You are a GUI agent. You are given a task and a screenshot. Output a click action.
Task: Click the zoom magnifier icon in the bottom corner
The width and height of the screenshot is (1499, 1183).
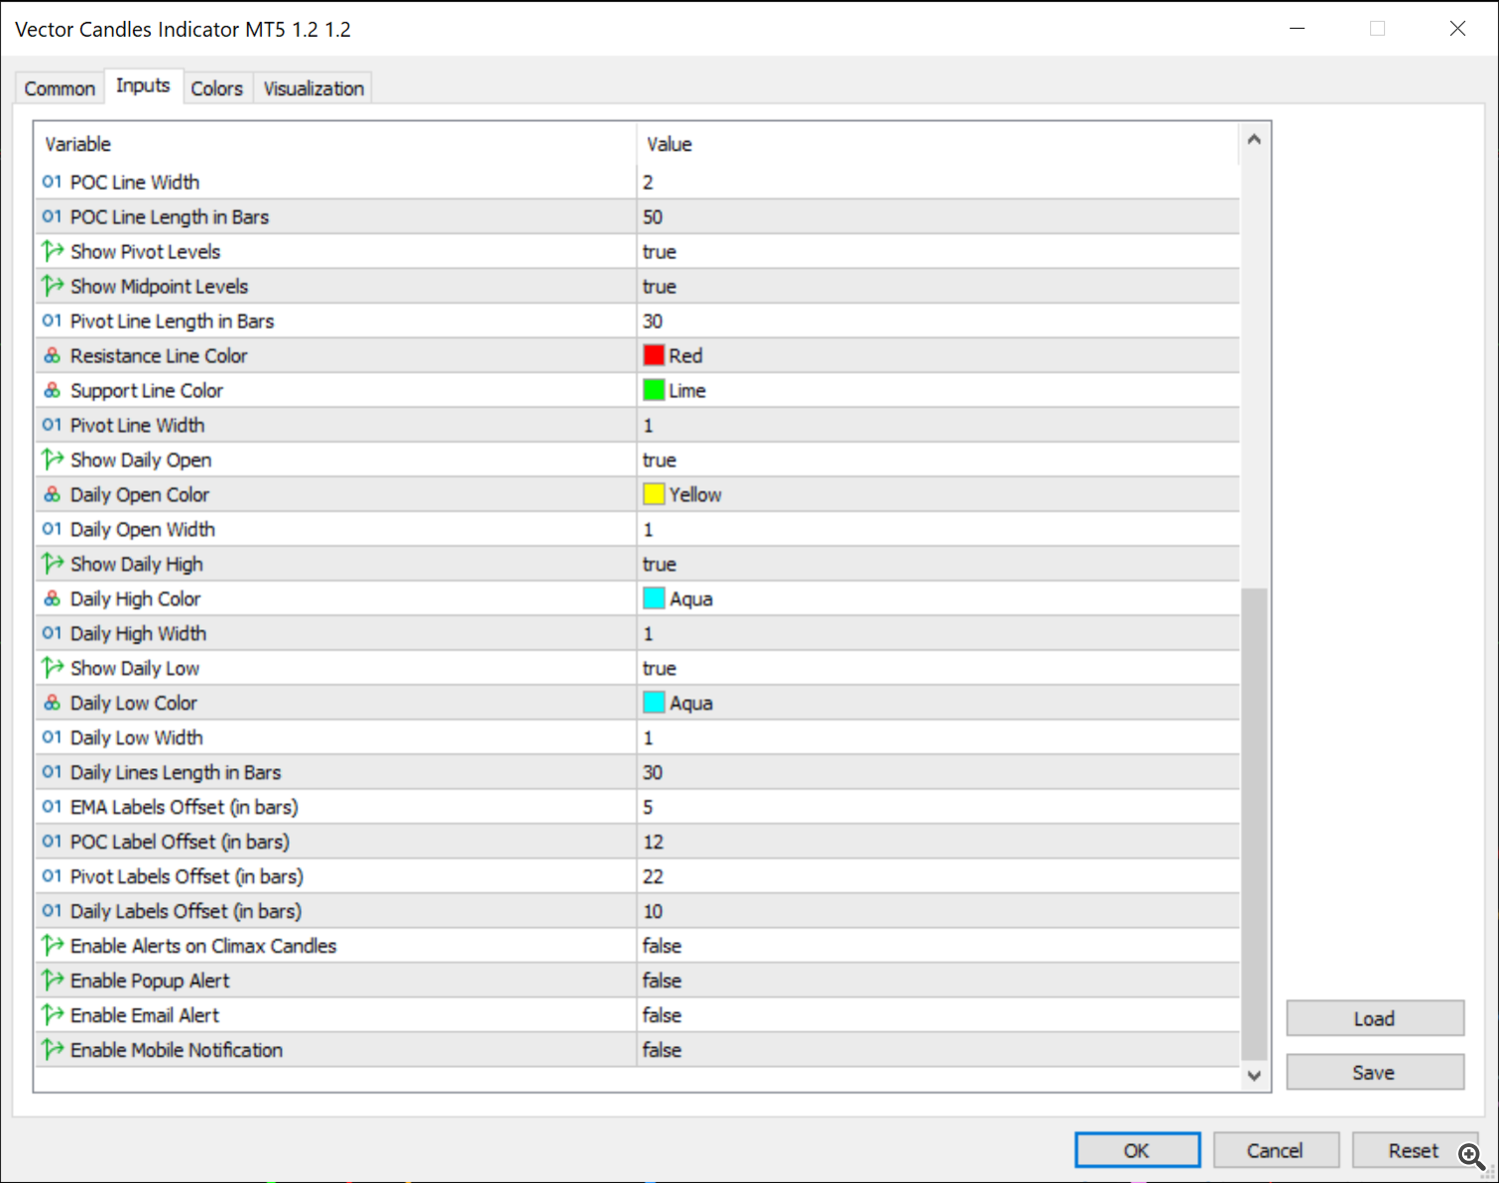1471,1157
